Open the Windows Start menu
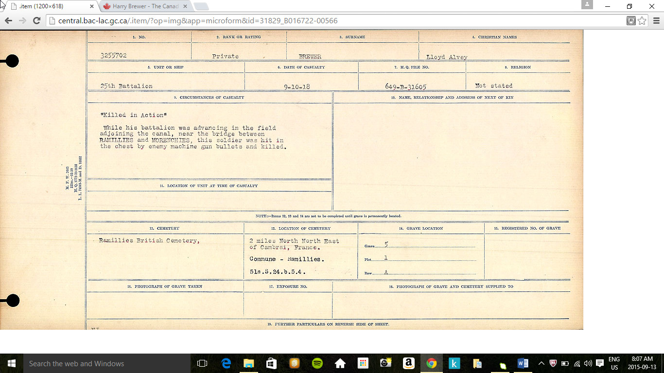The height and width of the screenshot is (373, 664). pyautogui.click(x=11, y=363)
